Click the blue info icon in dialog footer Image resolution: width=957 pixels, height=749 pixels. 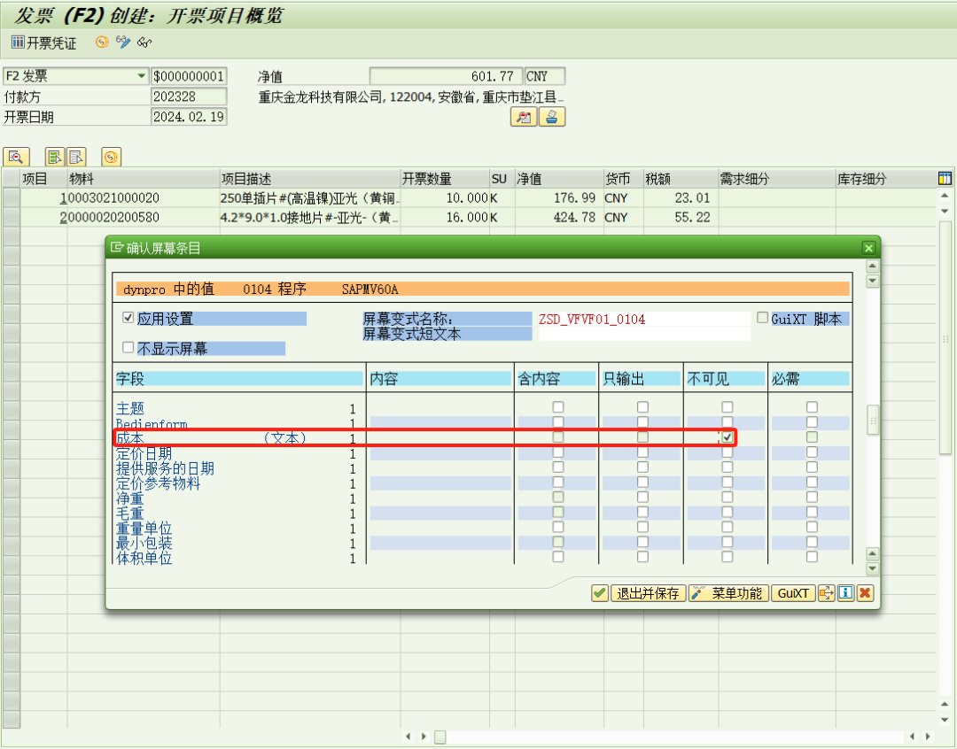(x=845, y=593)
